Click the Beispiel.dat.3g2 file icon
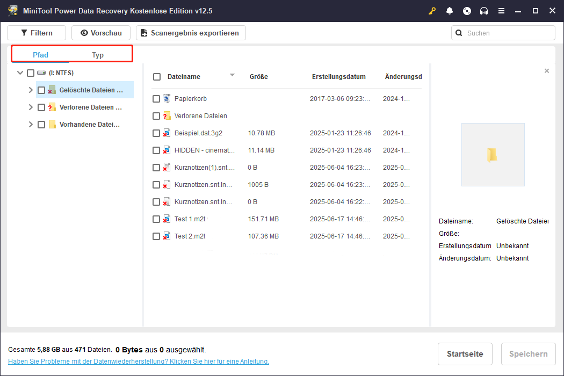564x376 pixels. (167, 133)
